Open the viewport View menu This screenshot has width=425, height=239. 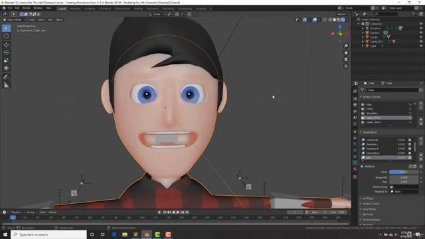tap(32, 20)
